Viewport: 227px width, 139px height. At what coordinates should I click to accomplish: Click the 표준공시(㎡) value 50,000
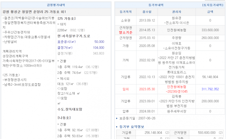click(99, 42)
